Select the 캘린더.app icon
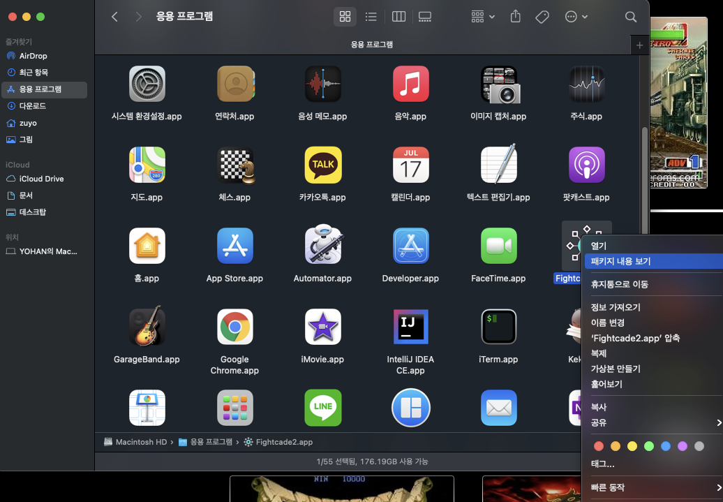The width and height of the screenshot is (723, 502). coord(410,165)
